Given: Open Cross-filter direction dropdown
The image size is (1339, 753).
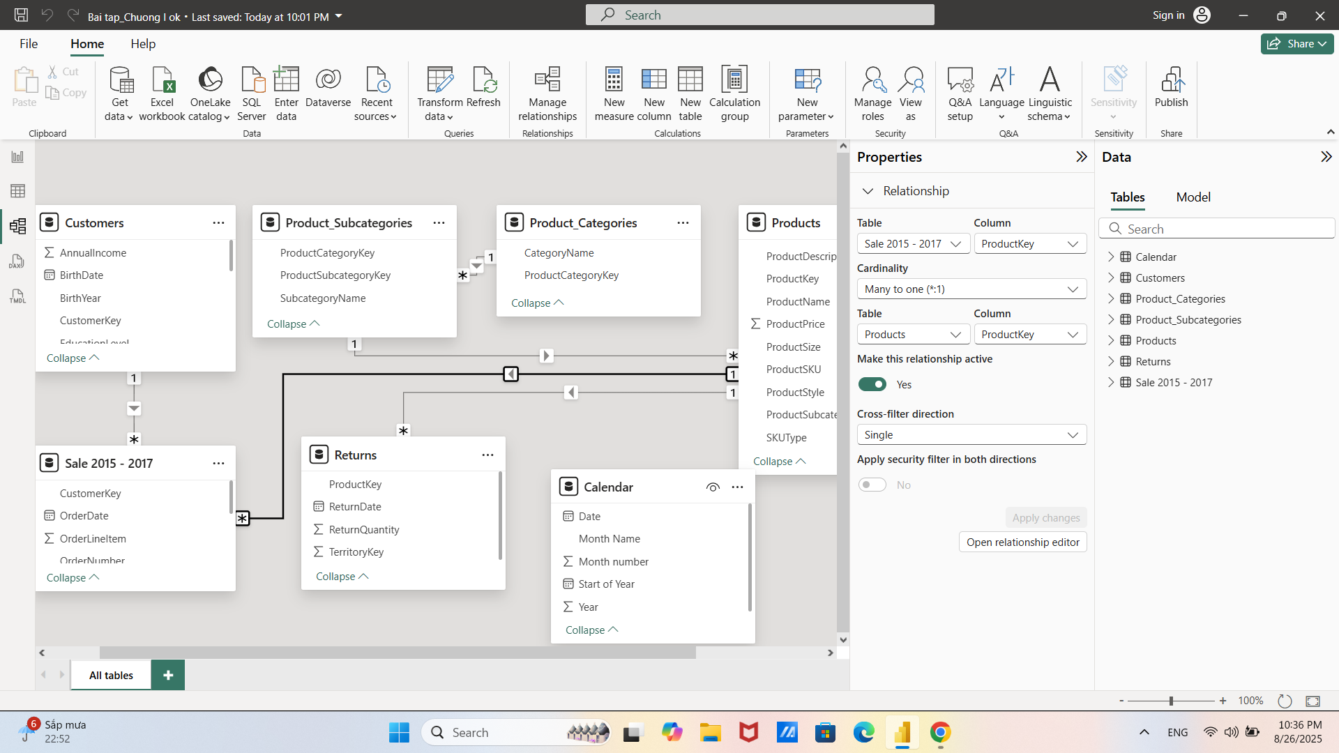Looking at the screenshot, I should 971,435.
